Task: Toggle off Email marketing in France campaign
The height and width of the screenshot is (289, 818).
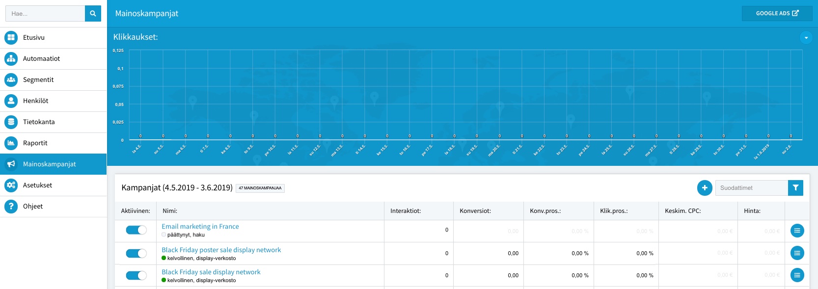Action: (136, 230)
